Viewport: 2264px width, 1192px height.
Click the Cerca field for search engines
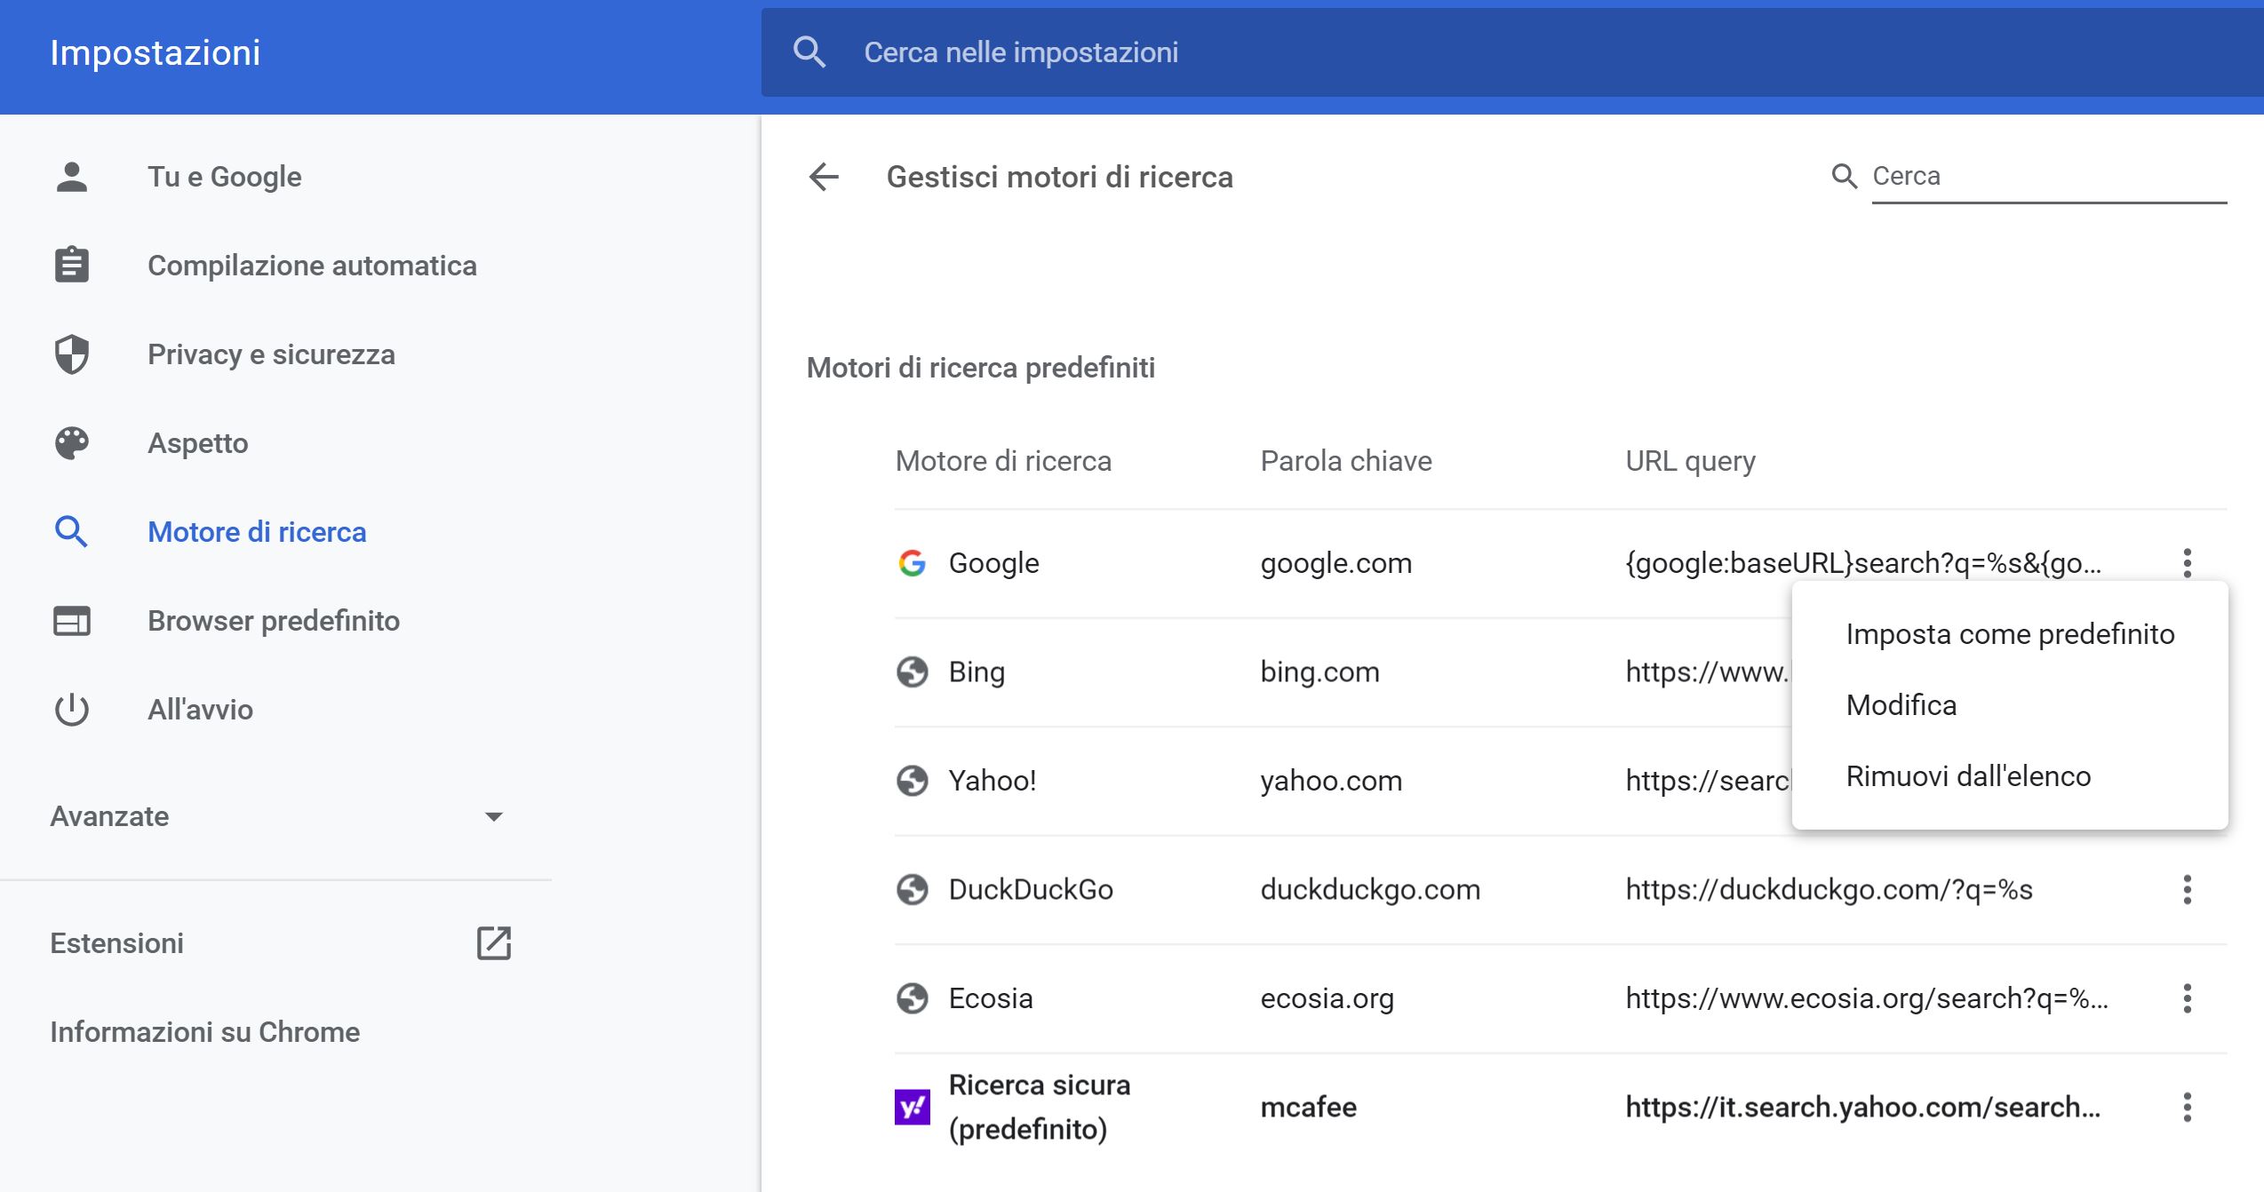(2049, 177)
